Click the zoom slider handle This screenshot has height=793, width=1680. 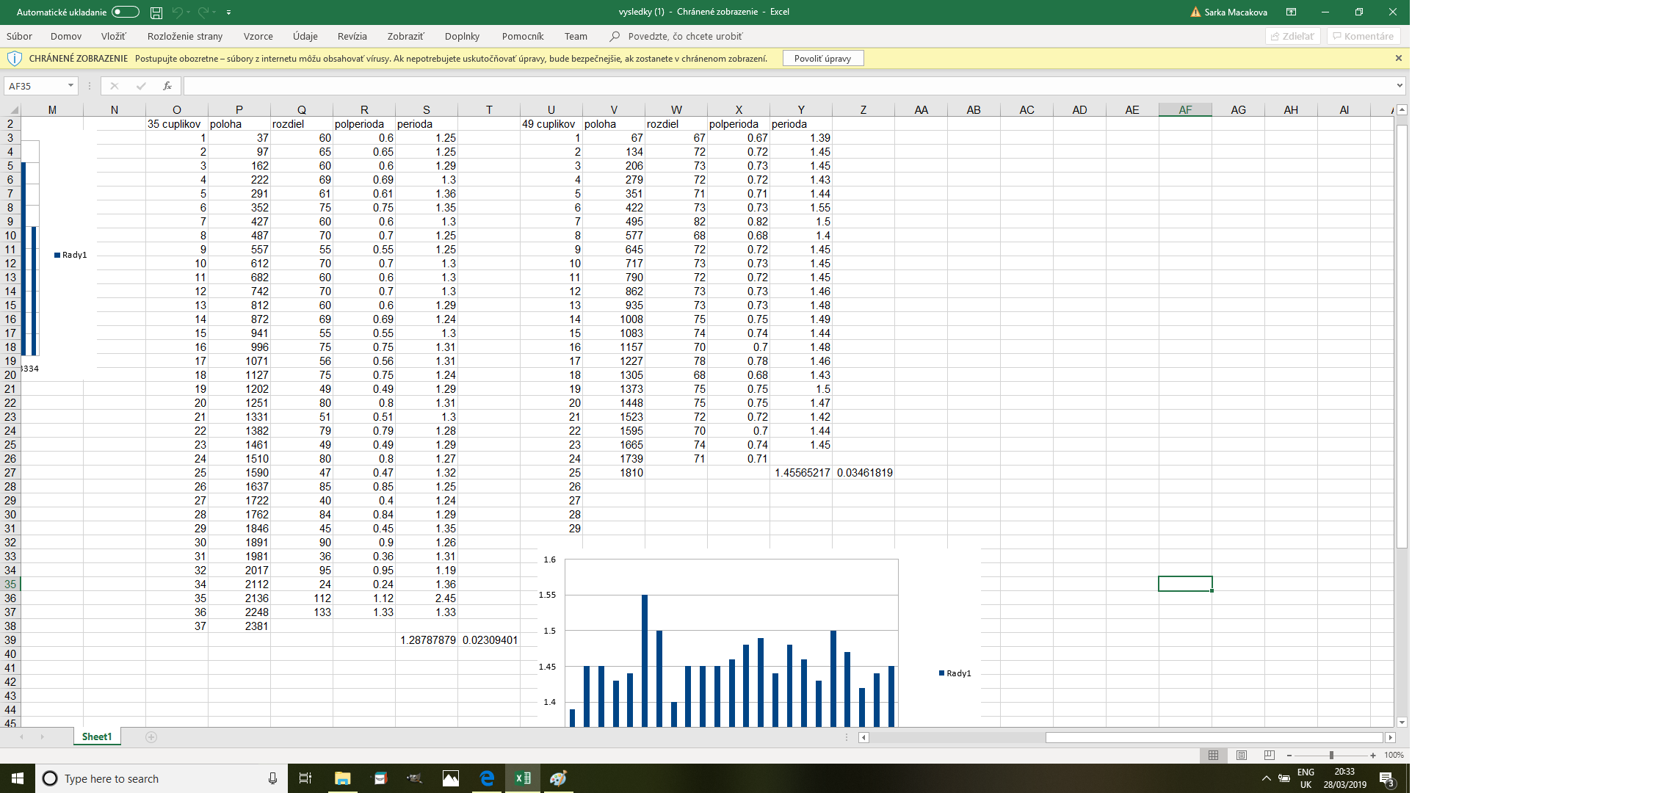coord(1331,755)
